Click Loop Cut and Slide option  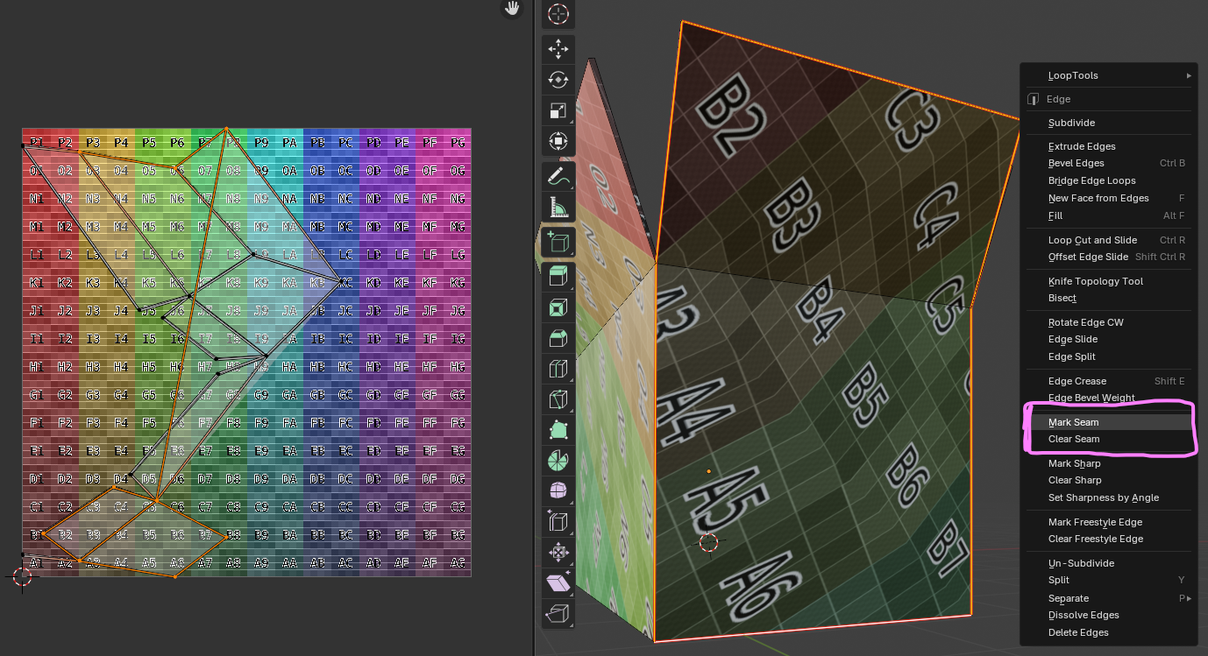(1092, 240)
